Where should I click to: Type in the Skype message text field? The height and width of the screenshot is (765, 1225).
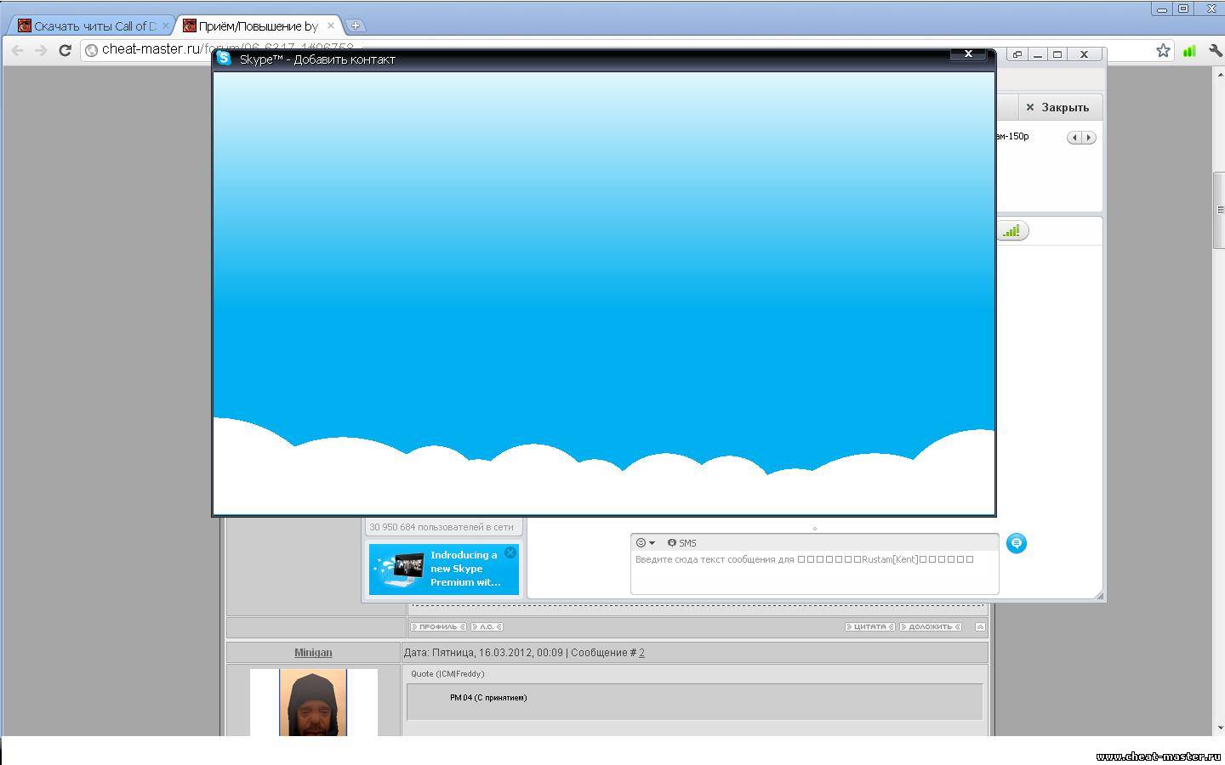point(813,574)
